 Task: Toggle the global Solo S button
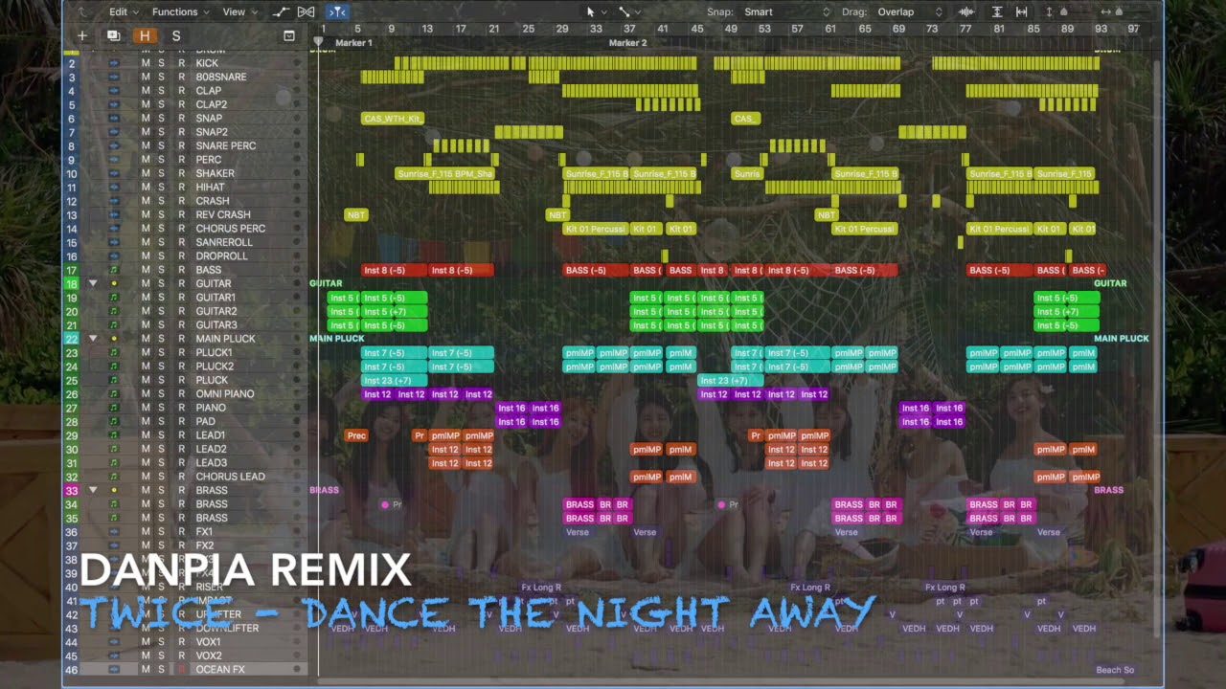(176, 35)
